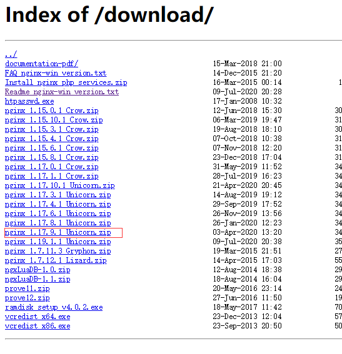
Task: Download nginx 1.15.6.1 Crow.zip
Action: tap(52, 148)
